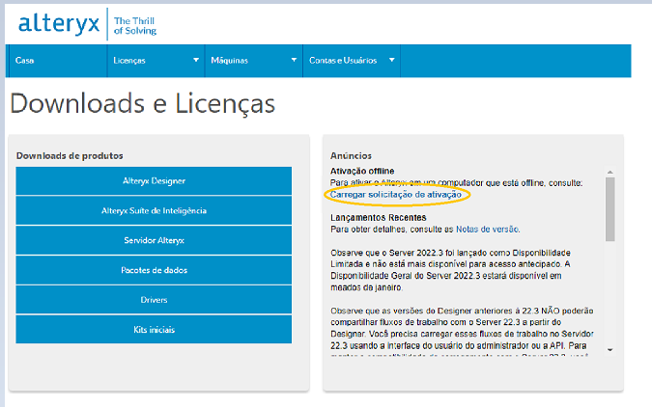Click the Server 2022.3 notice paragraph
652x407 pixels.
coord(450,270)
